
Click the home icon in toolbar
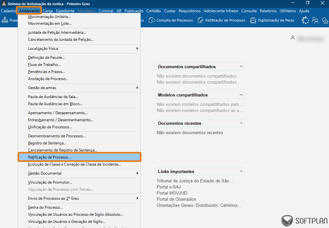pos(325,20)
